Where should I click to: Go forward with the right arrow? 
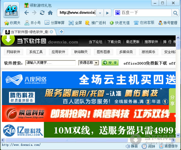[34, 13]
